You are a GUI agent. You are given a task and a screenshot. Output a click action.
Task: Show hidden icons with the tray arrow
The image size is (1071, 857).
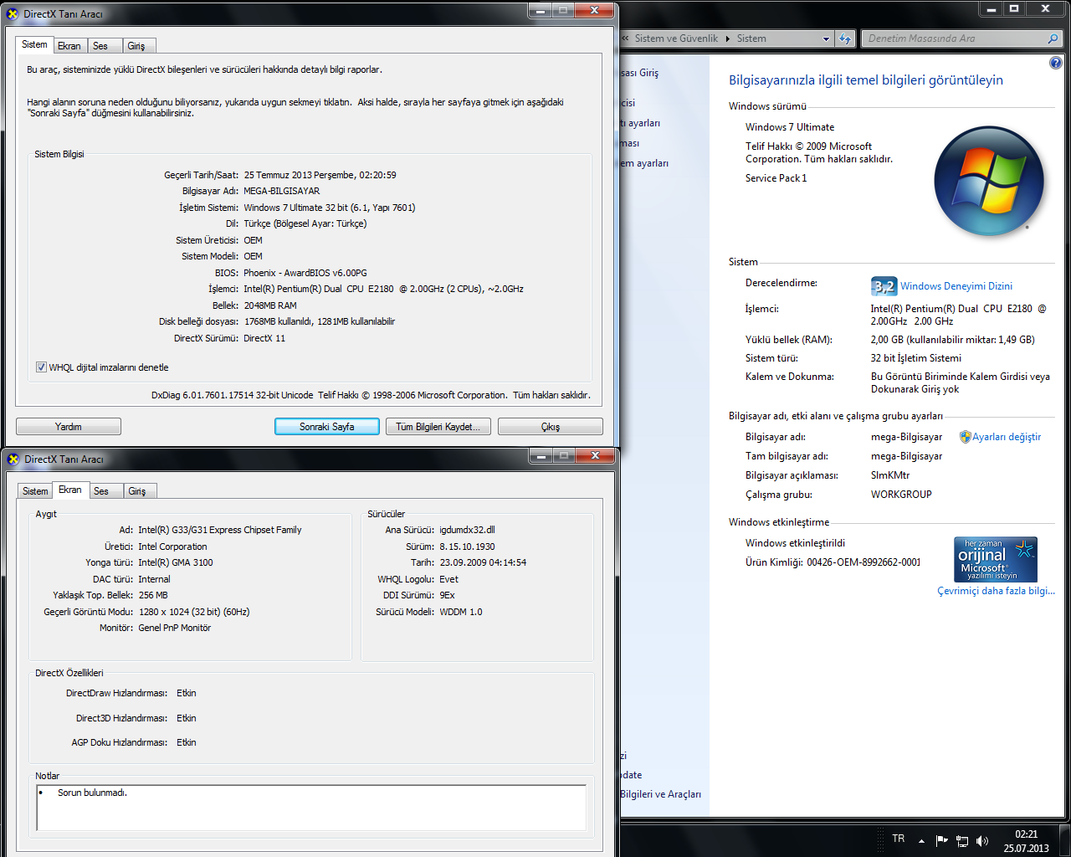[x=921, y=841]
